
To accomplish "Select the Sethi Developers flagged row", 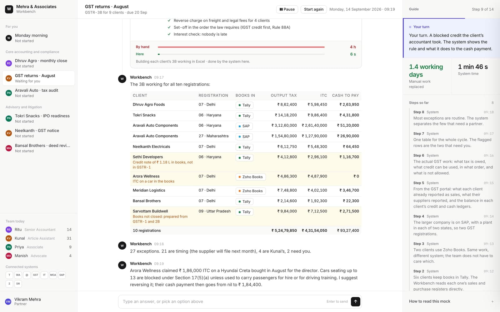I will click(246, 162).
